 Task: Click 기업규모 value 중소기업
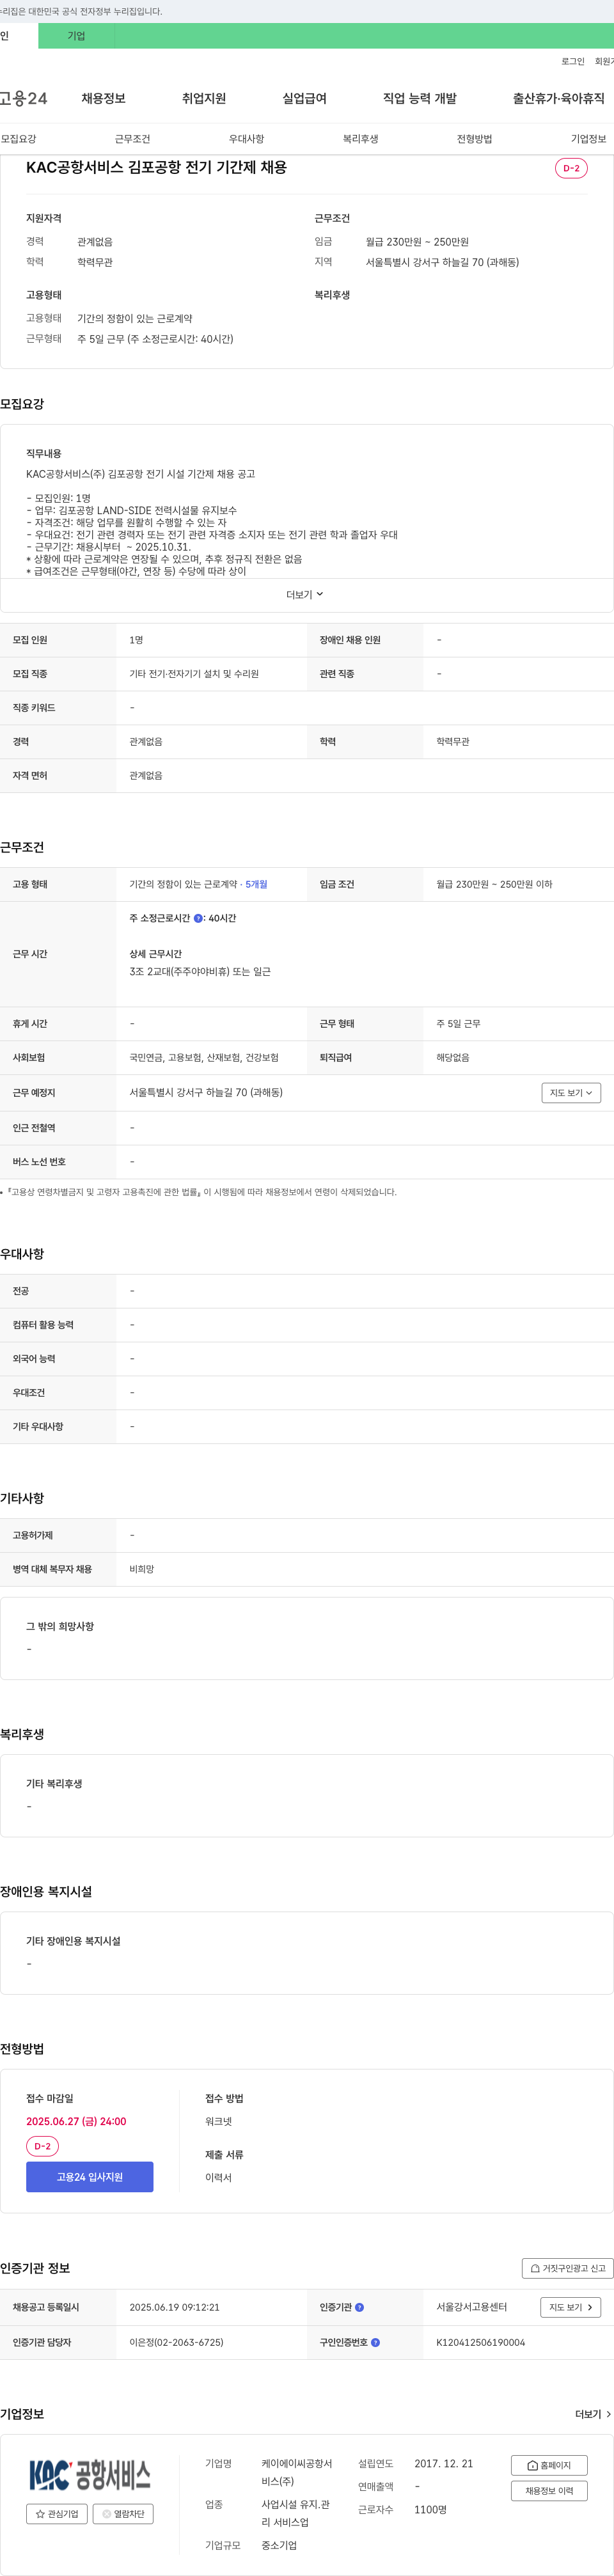tap(279, 2545)
